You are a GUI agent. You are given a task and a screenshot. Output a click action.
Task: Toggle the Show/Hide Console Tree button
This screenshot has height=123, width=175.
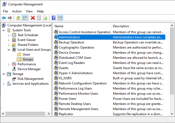point(25,18)
